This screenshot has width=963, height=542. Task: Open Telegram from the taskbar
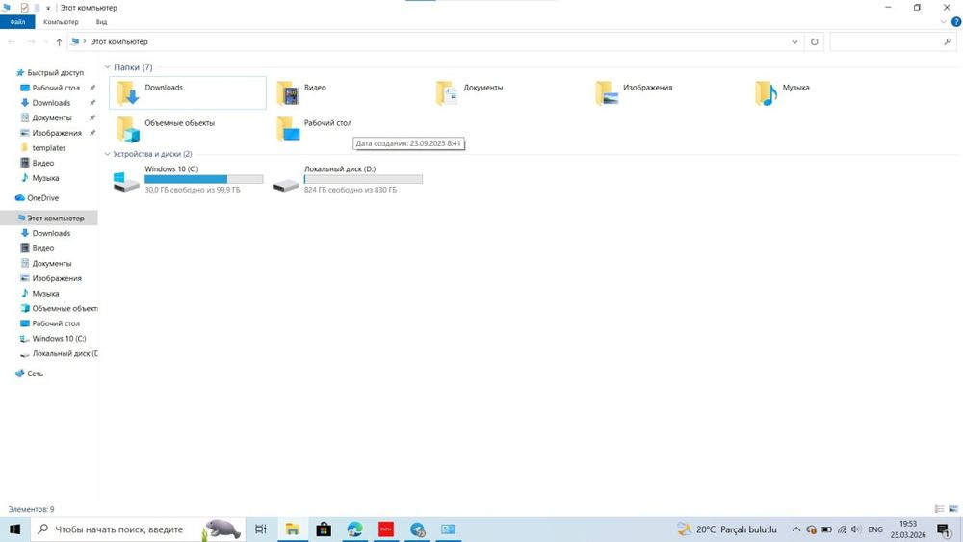418,529
